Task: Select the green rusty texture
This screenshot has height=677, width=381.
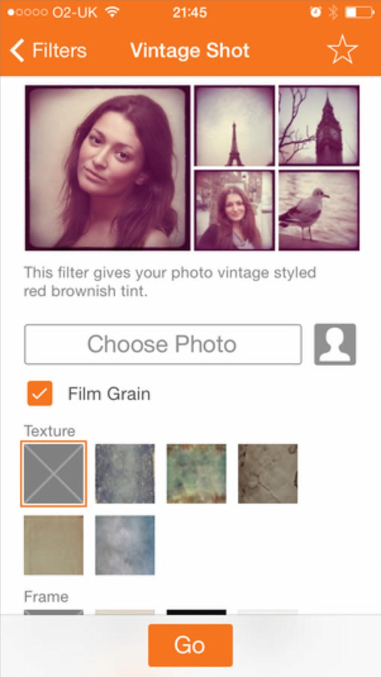Action: [x=196, y=473]
